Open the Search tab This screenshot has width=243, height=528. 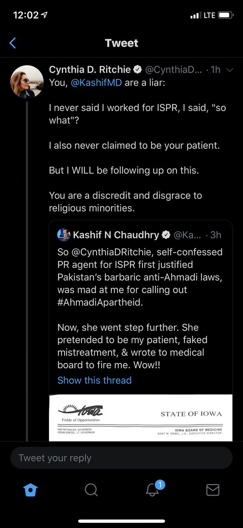(91, 490)
